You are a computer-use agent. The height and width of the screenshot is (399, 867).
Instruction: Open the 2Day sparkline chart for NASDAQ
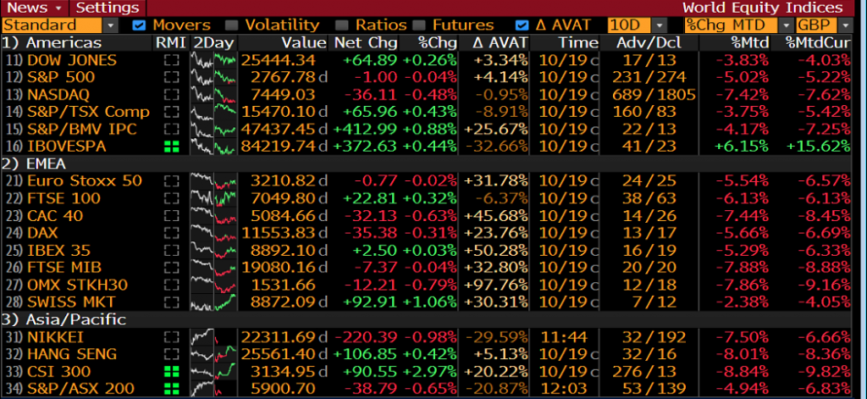pyautogui.click(x=213, y=94)
